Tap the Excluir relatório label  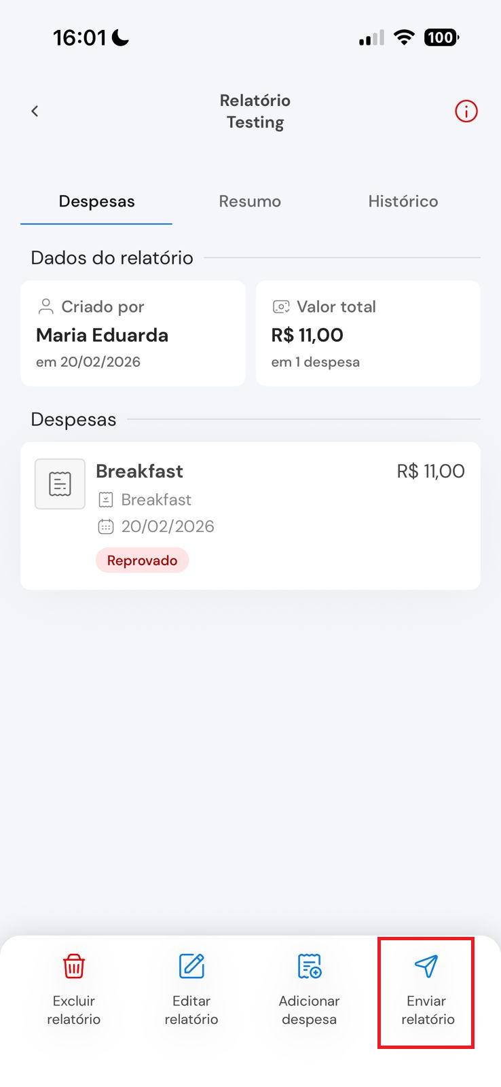[74, 1010]
